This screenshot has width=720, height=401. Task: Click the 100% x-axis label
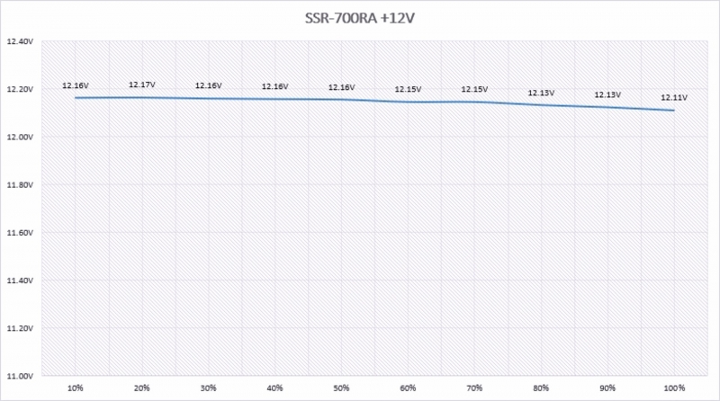click(674, 388)
